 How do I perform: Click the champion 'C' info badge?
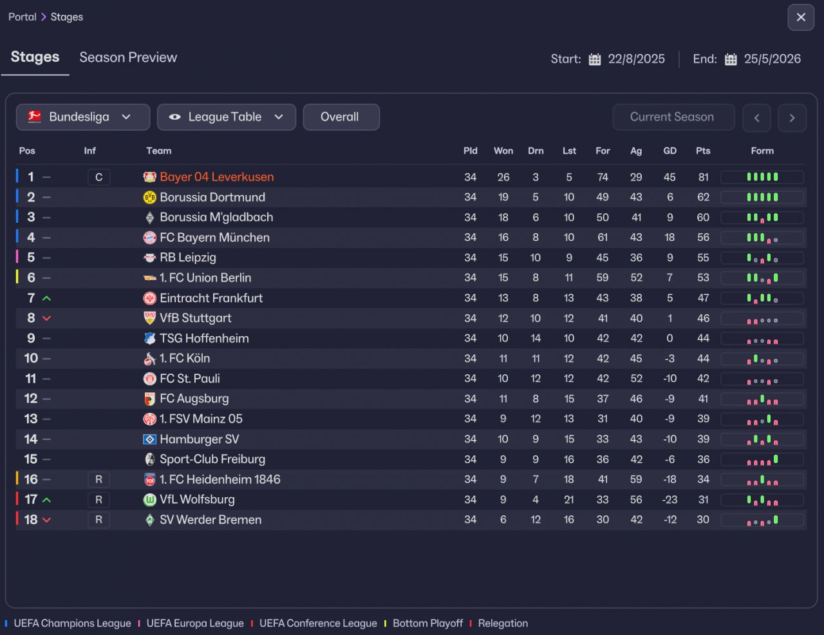[98, 177]
